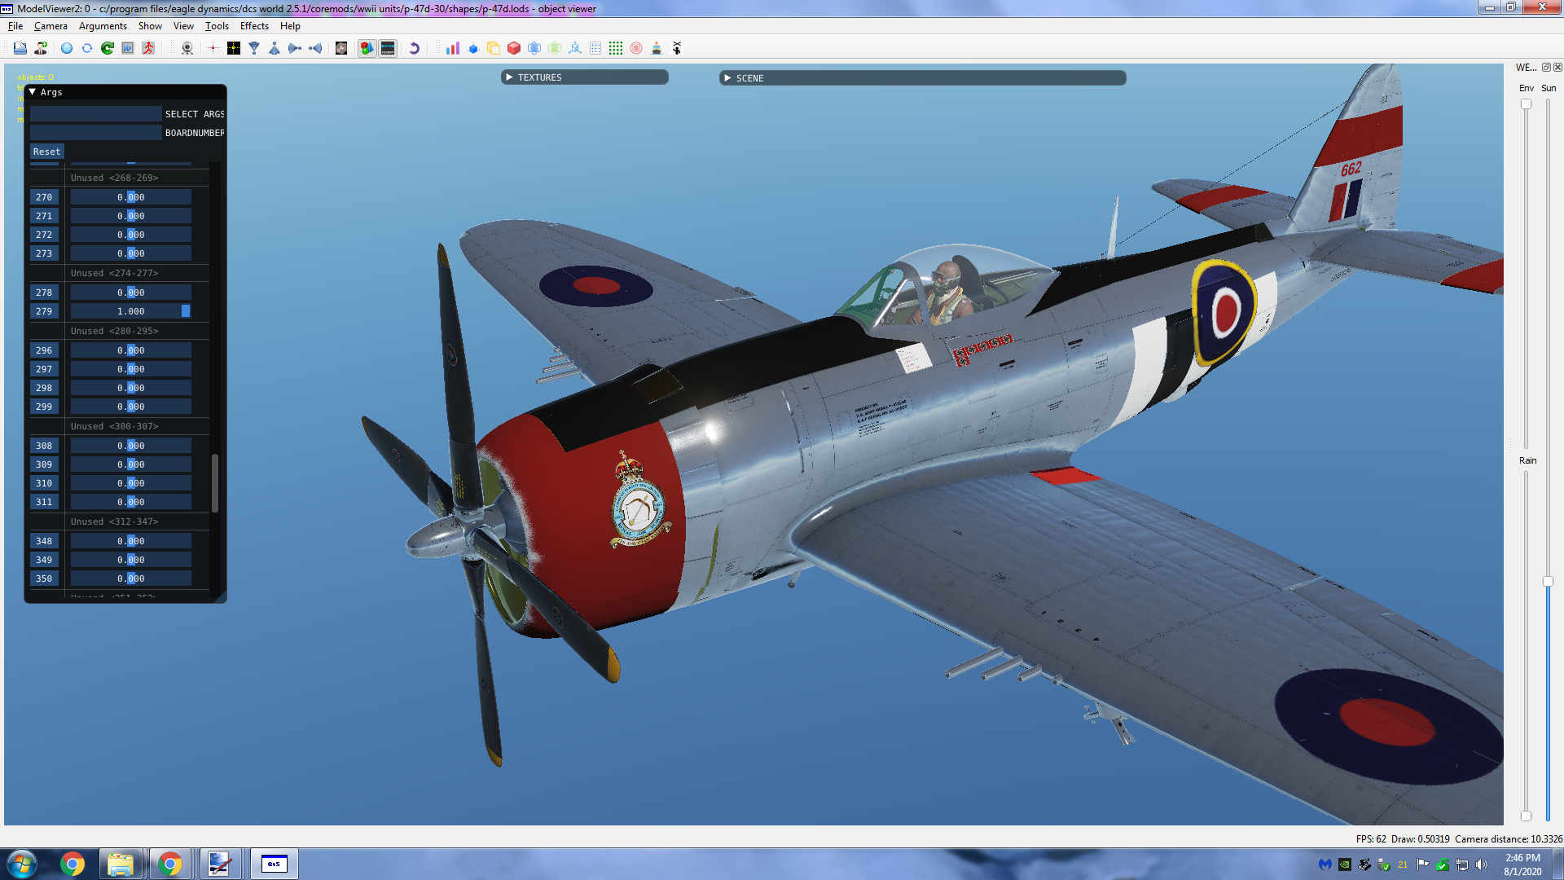The width and height of the screenshot is (1564, 880).
Task: Click the red running figure animation icon
Action: [x=148, y=48]
